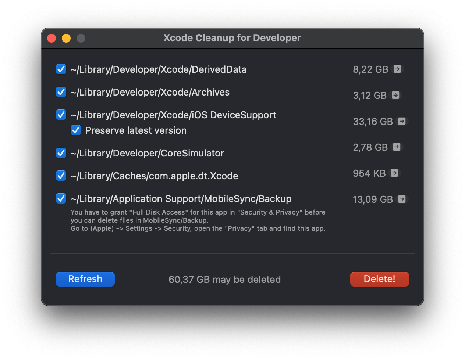Uncheck com.apple.dt.Xcode caches checkbox

(61, 176)
